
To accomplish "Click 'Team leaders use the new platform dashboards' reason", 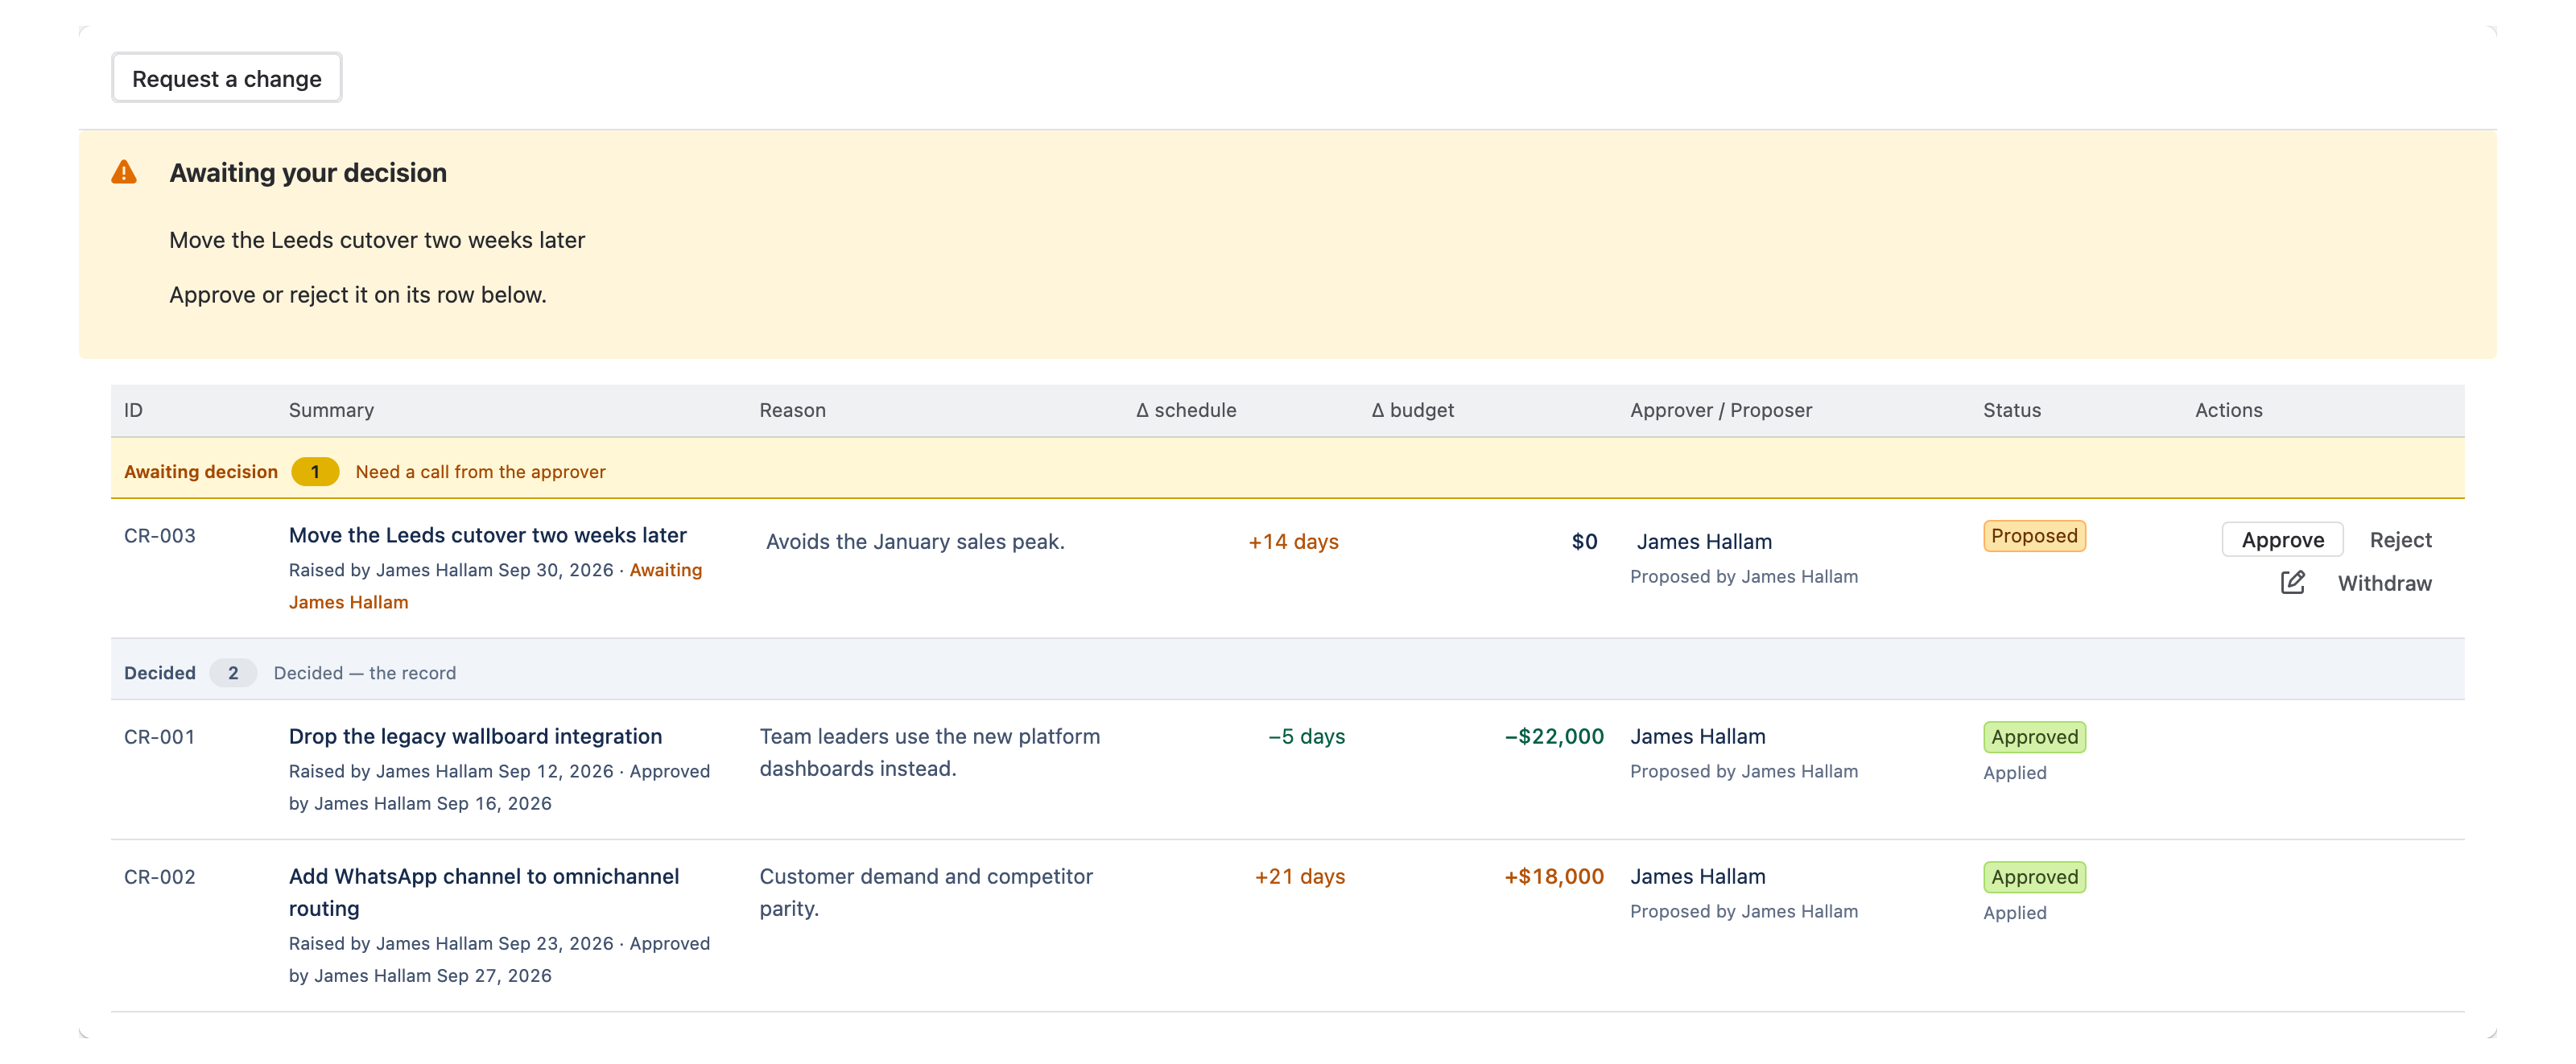I will [x=929, y=752].
